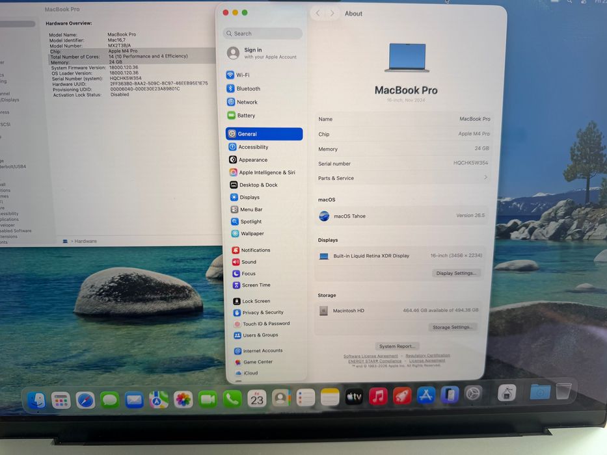This screenshot has height=455, width=607.
Task: Open Screen Time settings
Action: (268, 285)
